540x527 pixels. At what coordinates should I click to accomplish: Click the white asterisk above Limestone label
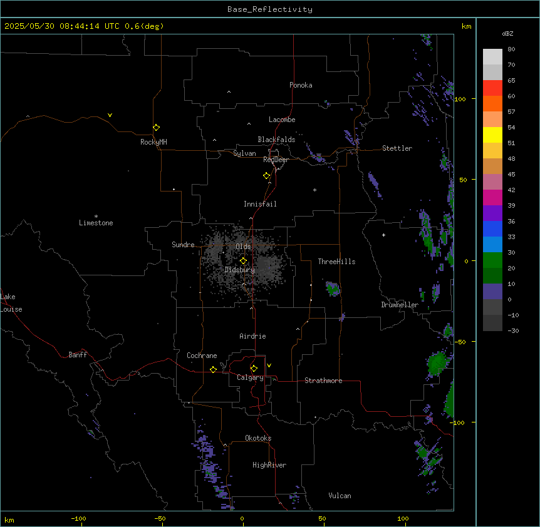tap(96, 216)
